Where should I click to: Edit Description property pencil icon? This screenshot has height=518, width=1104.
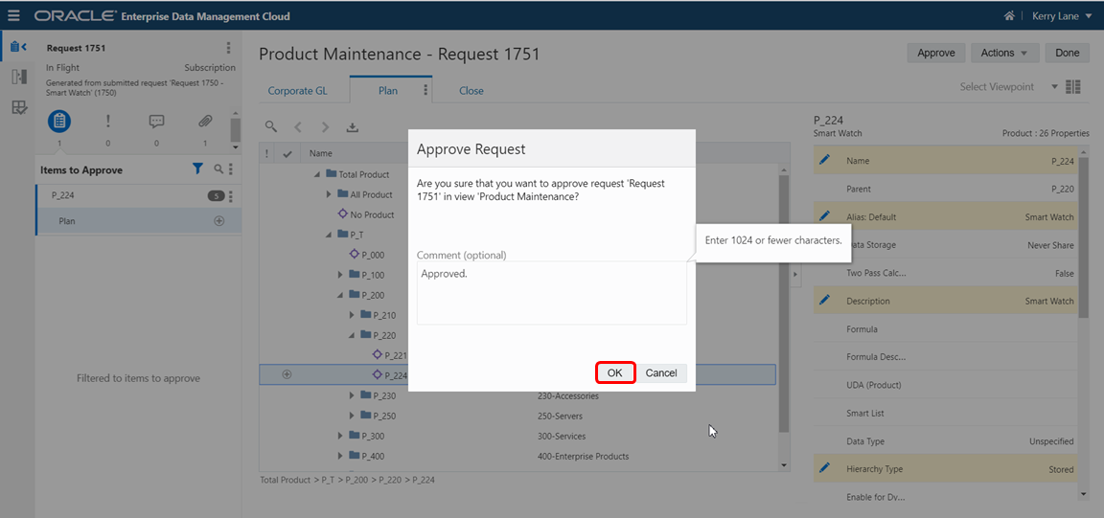[825, 301]
